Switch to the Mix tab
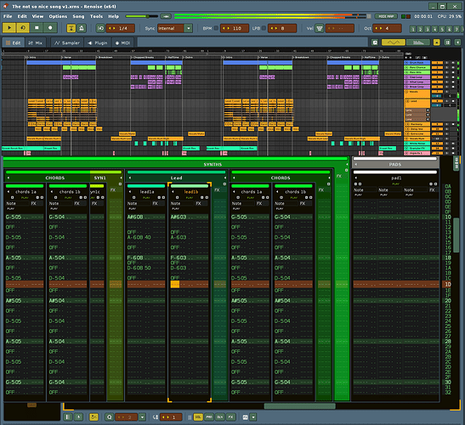This screenshot has width=465, height=425. click(x=36, y=42)
